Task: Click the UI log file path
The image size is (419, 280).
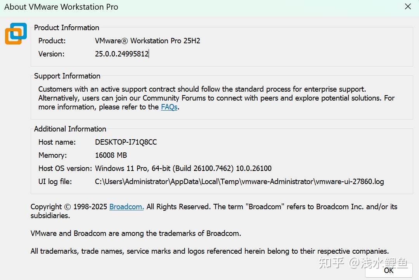Action: [239, 182]
